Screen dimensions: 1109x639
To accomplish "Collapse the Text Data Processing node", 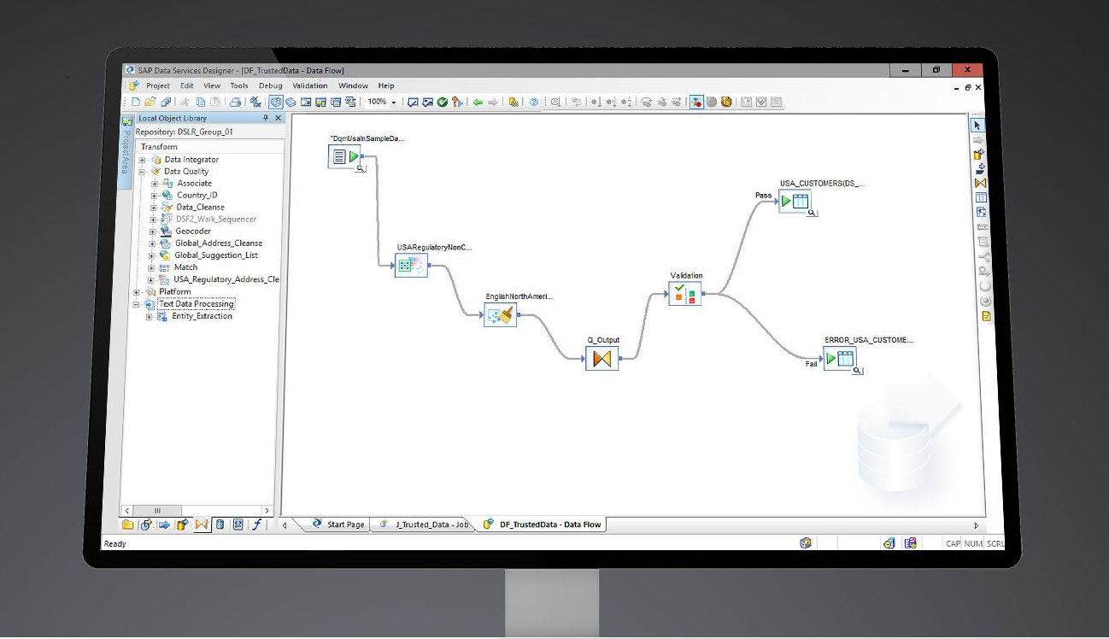I will point(136,304).
